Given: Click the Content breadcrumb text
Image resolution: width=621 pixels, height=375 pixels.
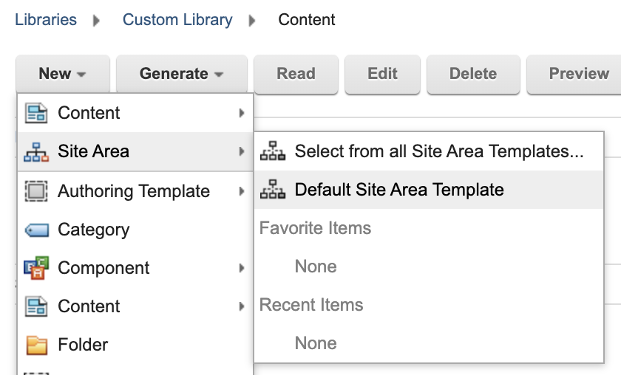Looking at the screenshot, I should [x=307, y=20].
